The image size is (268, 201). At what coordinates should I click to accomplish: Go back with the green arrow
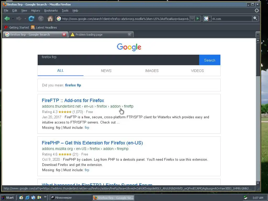coord(7,19)
